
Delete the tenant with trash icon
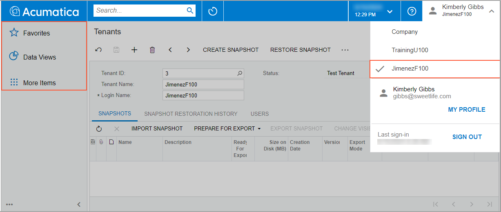point(152,50)
